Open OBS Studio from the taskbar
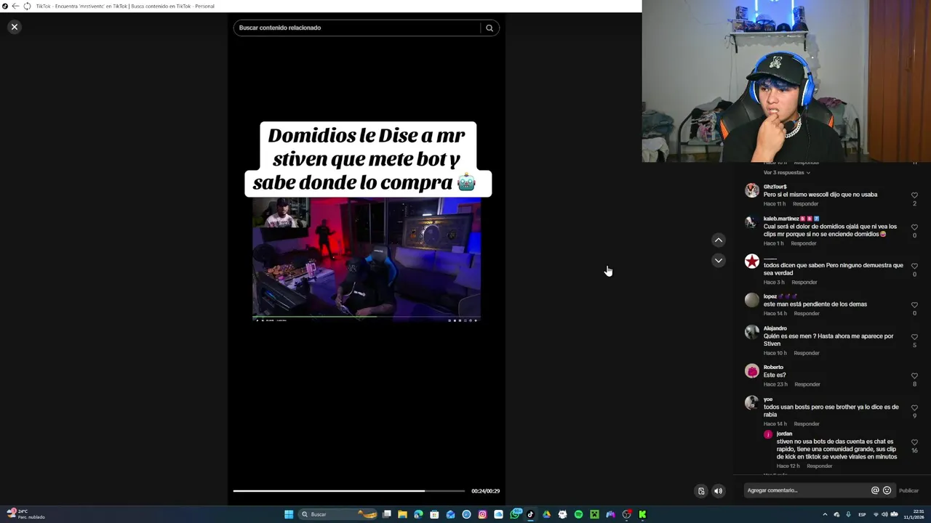The height and width of the screenshot is (523, 931). coord(626,514)
